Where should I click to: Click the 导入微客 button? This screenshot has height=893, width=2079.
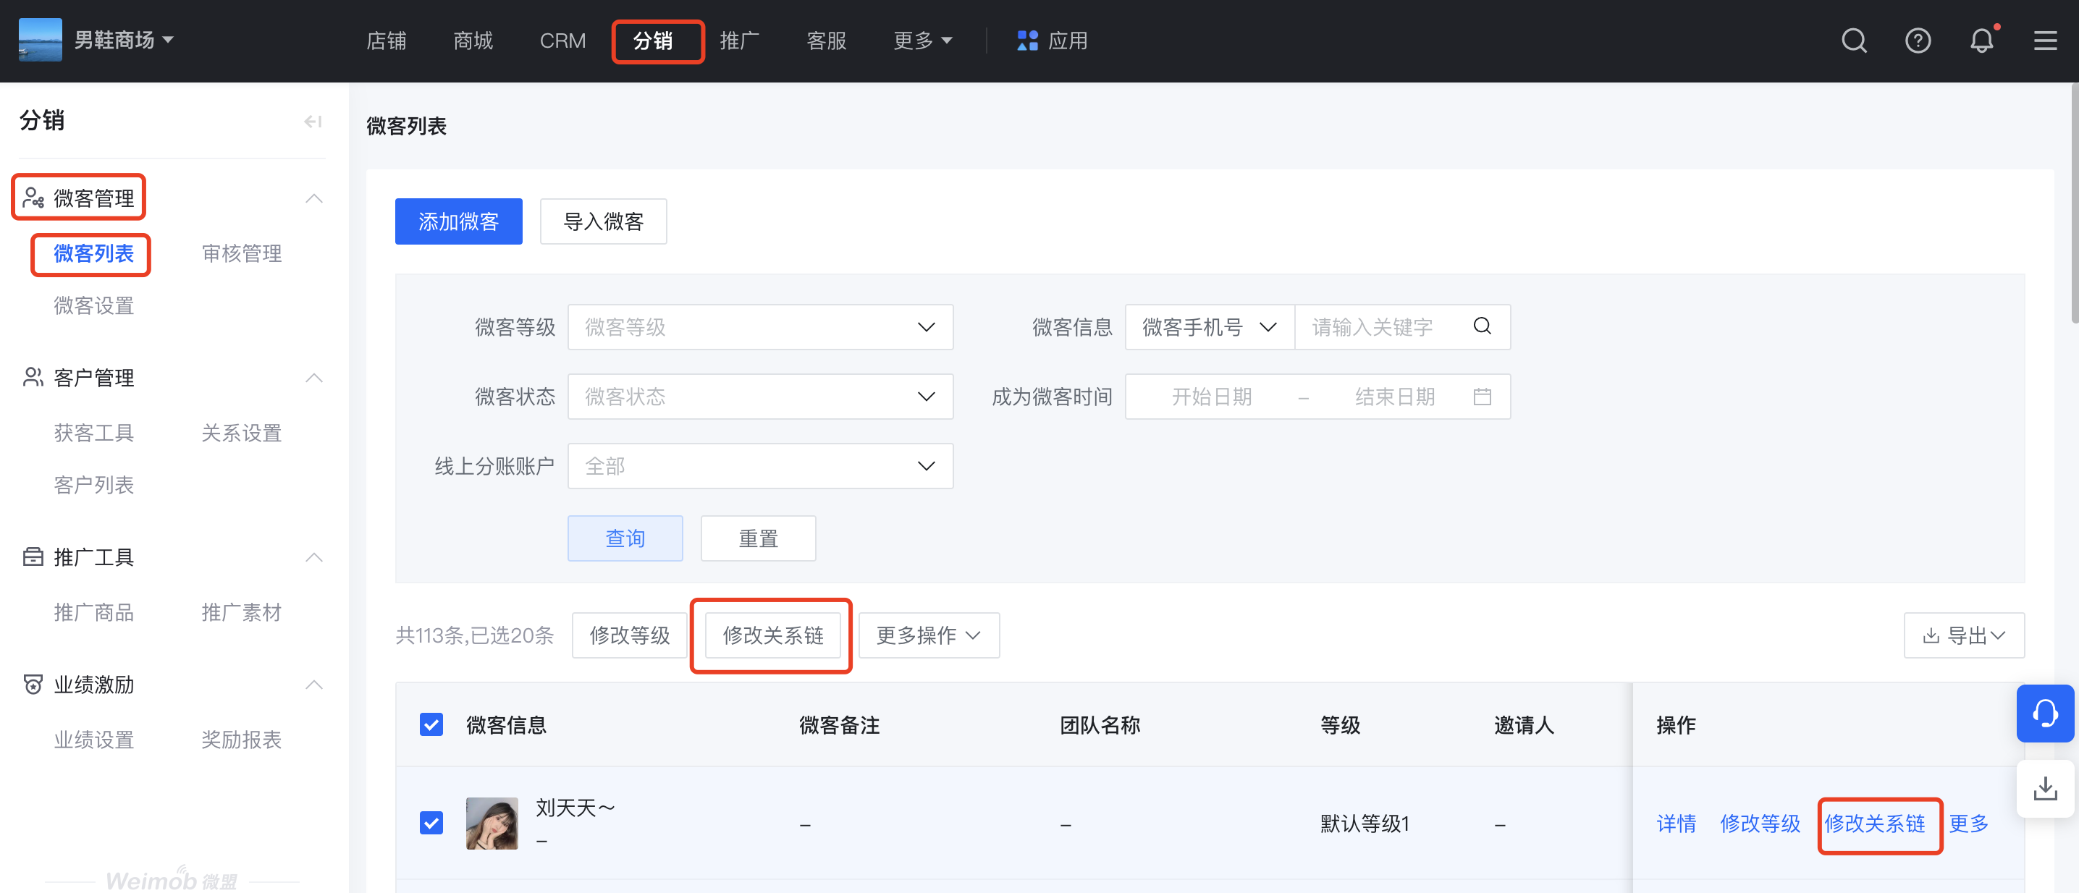[603, 221]
